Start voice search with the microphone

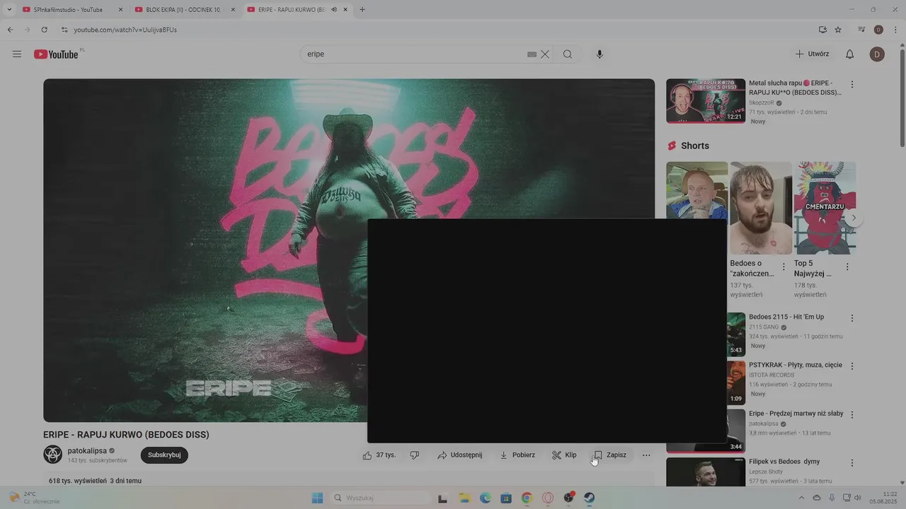[x=600, y=54]
